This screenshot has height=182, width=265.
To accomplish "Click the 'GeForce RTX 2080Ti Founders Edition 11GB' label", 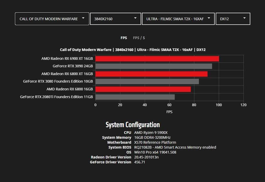I will tap(56, 97).
